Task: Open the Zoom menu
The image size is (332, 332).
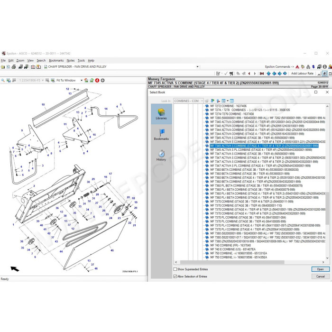Action: coord(20,61)
